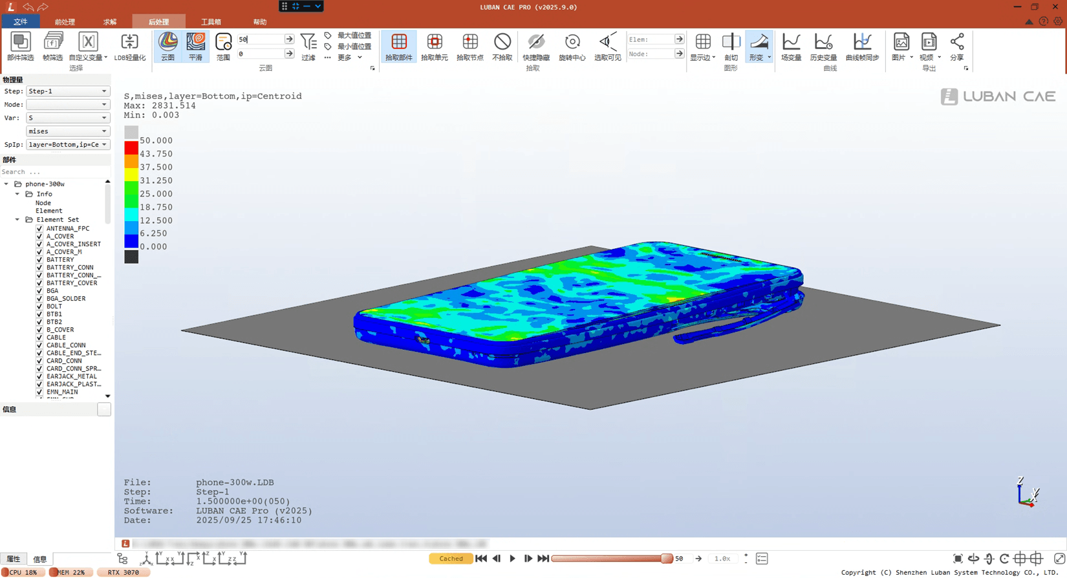Activate the 拾取节点 pick node tool

(x=469, y=46)
